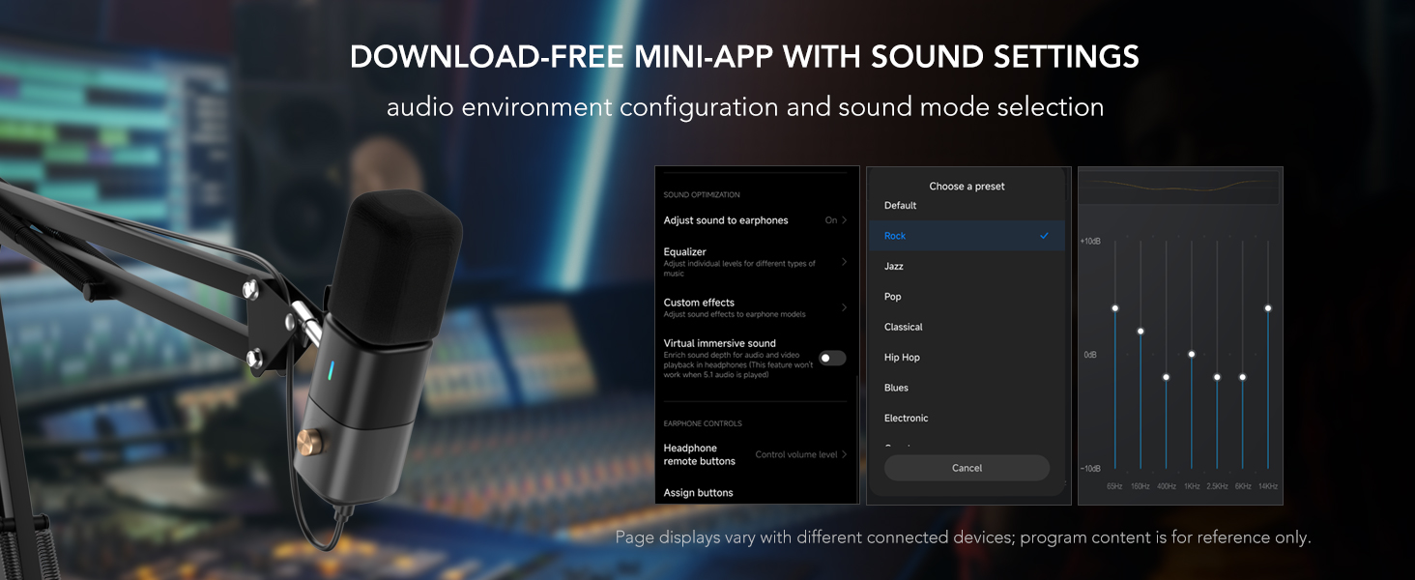This screenshot has width=1415, height=580.
Task: Click the Control volume level value text
Action: click(796, 454)
